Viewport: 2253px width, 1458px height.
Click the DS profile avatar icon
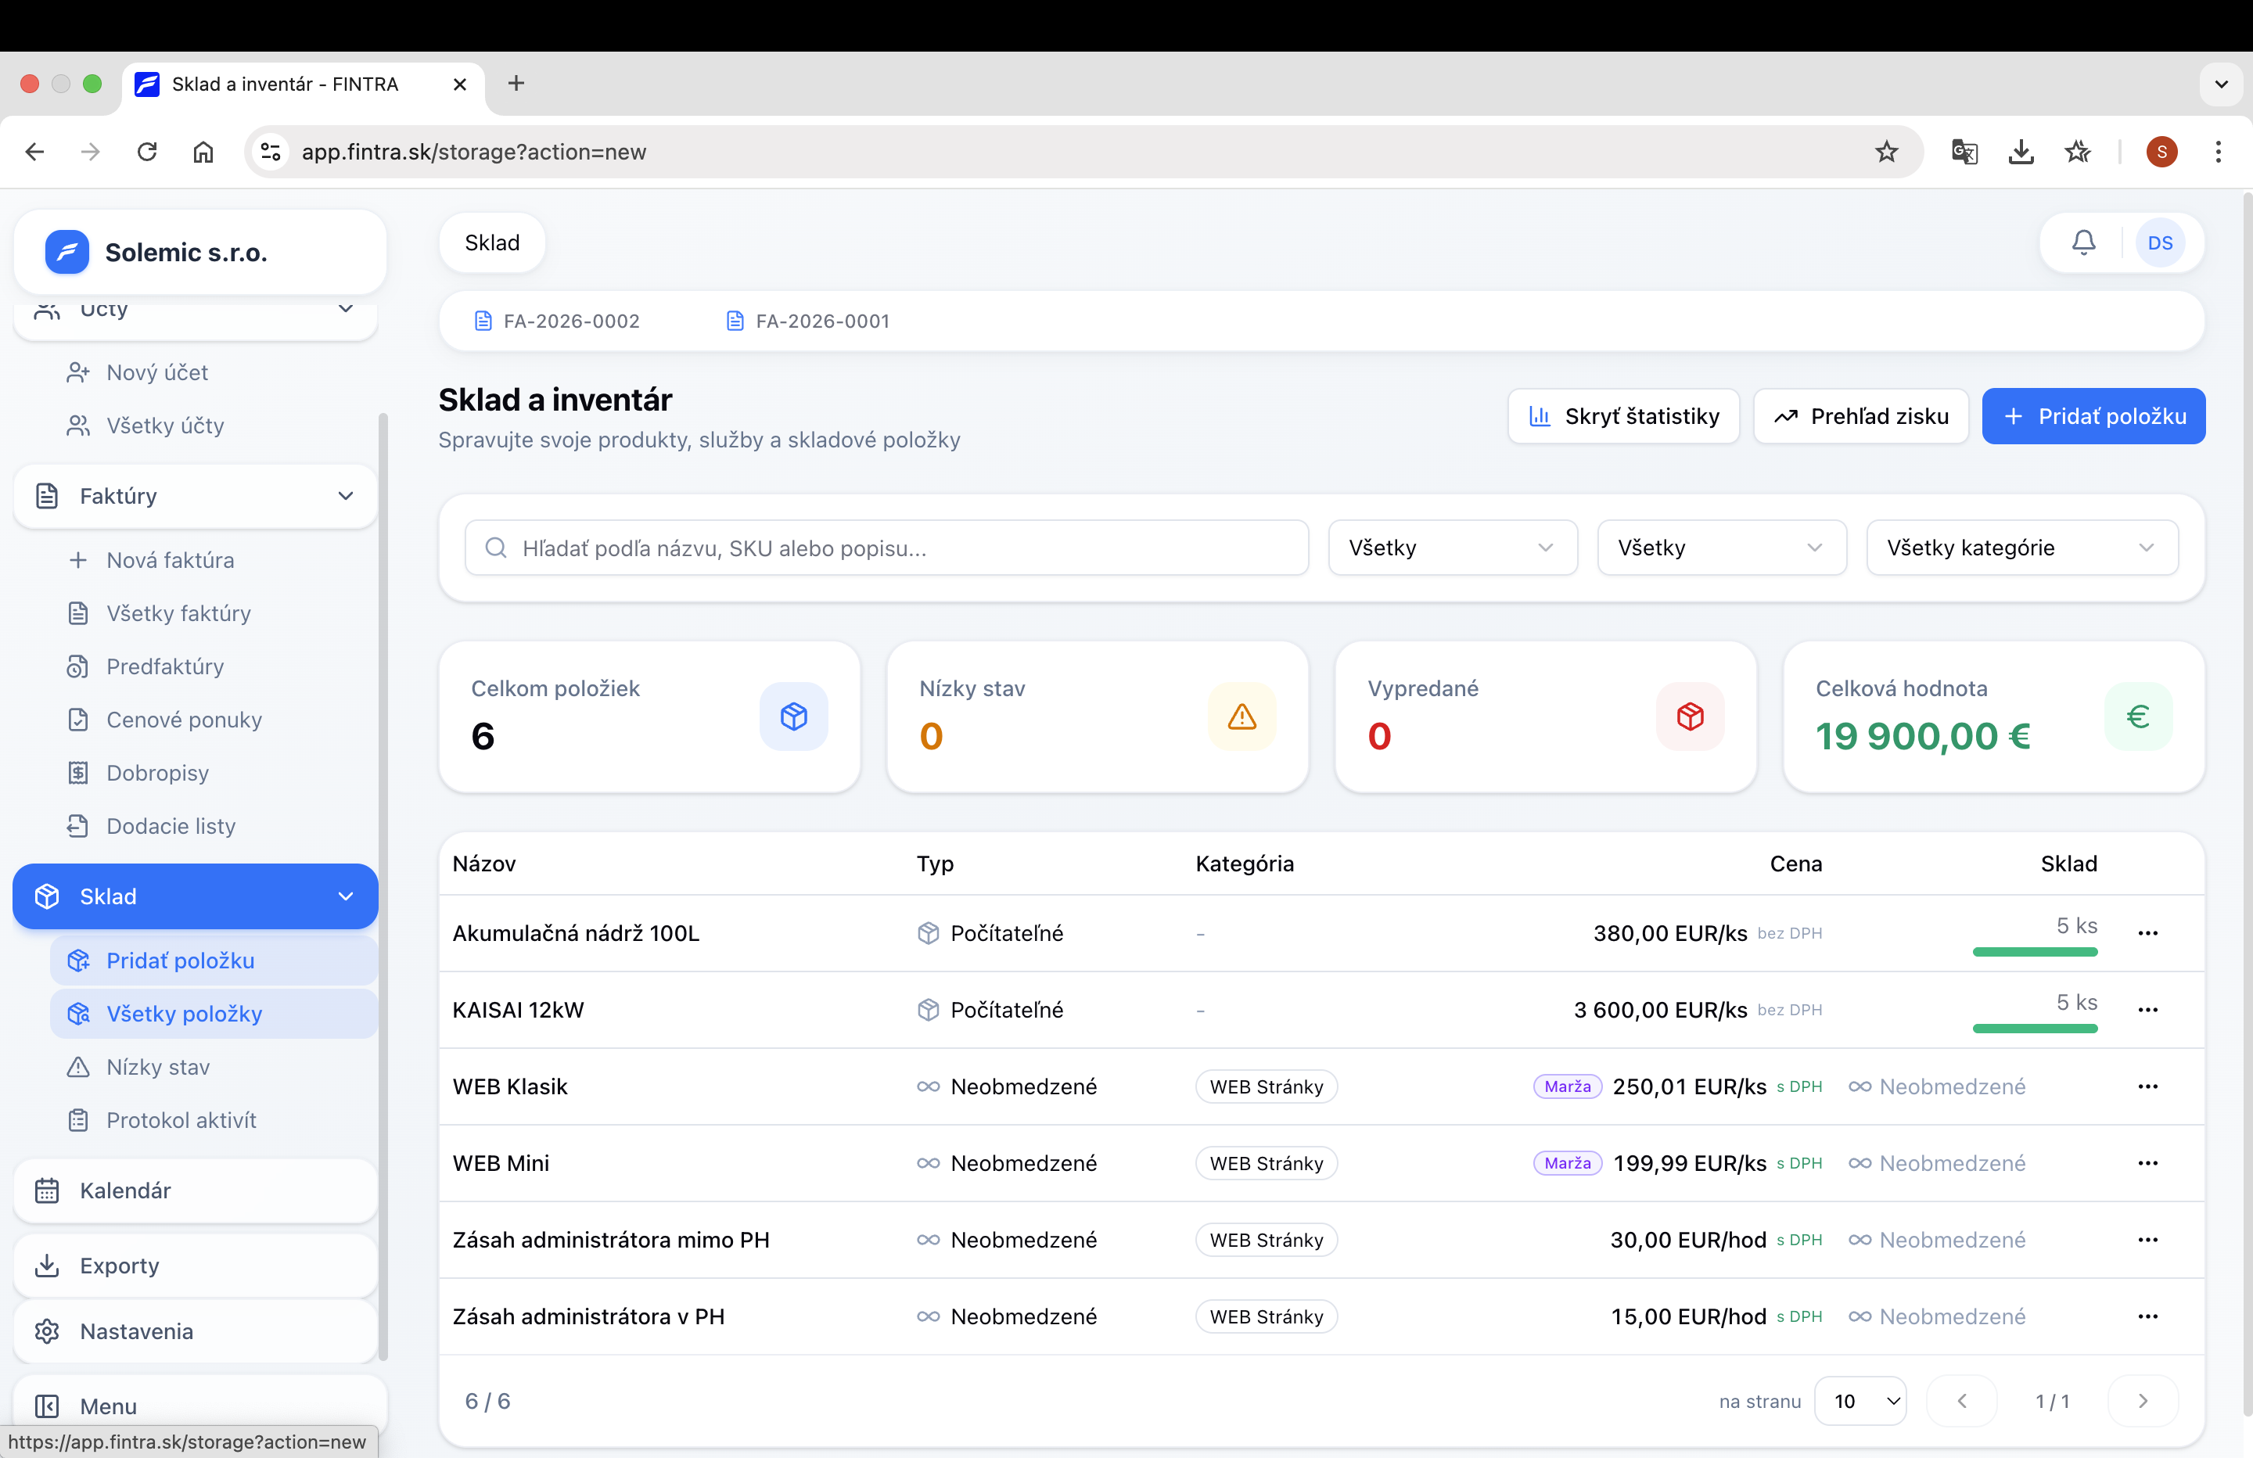pos(2161,242)
